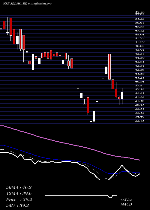This screenshot has width=150, height=210.
Task: Open the <<Live MACD link
Action: [126, 202]
